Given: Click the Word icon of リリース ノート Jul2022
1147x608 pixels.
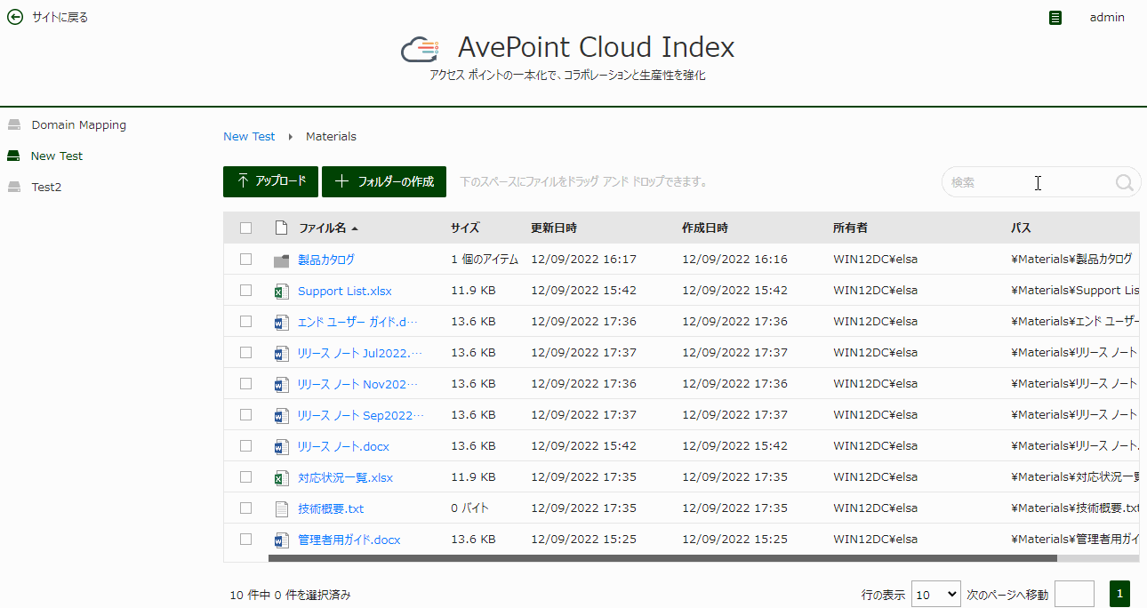Looking at the screenshot, I should pos(281,353).
